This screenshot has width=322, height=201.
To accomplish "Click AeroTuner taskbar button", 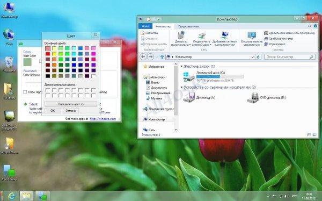I will [x=42, y=196].
